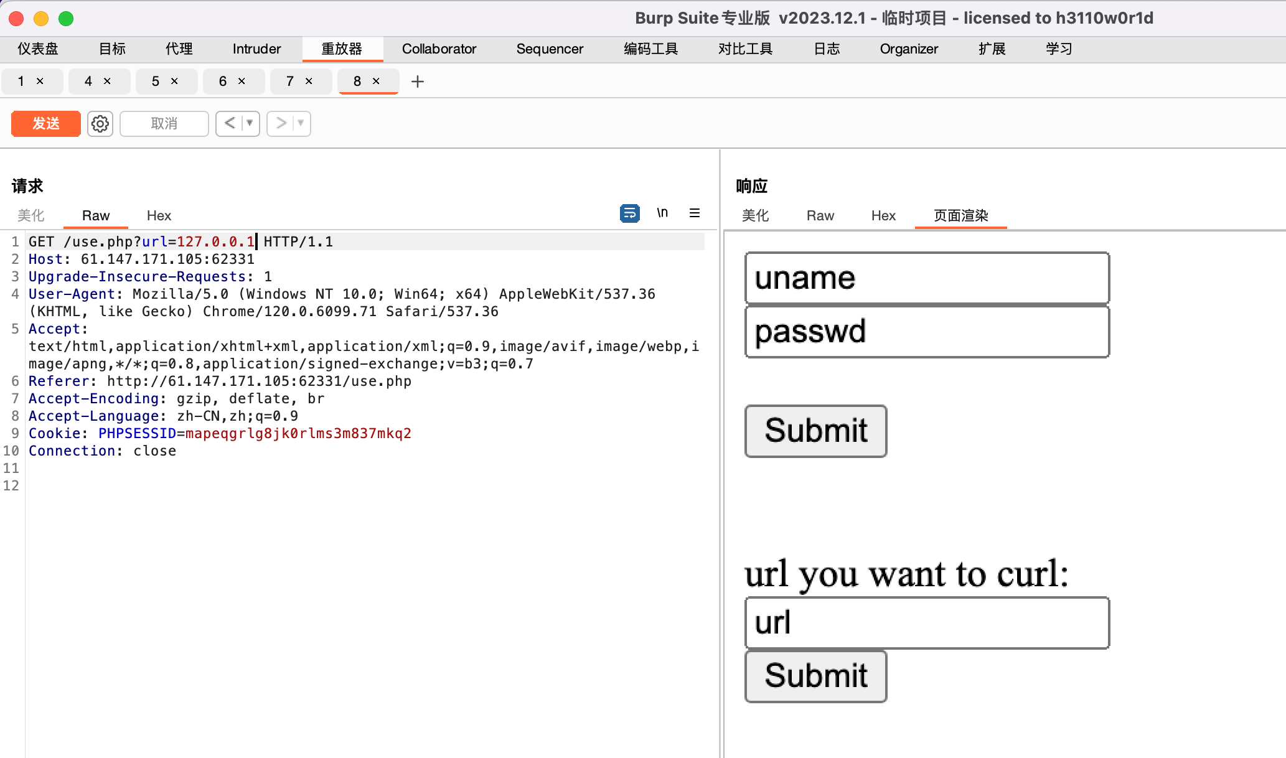1286x758 pixels.
Task: Show non-printable characters with \n icon
Action: [x=662, y=212]
